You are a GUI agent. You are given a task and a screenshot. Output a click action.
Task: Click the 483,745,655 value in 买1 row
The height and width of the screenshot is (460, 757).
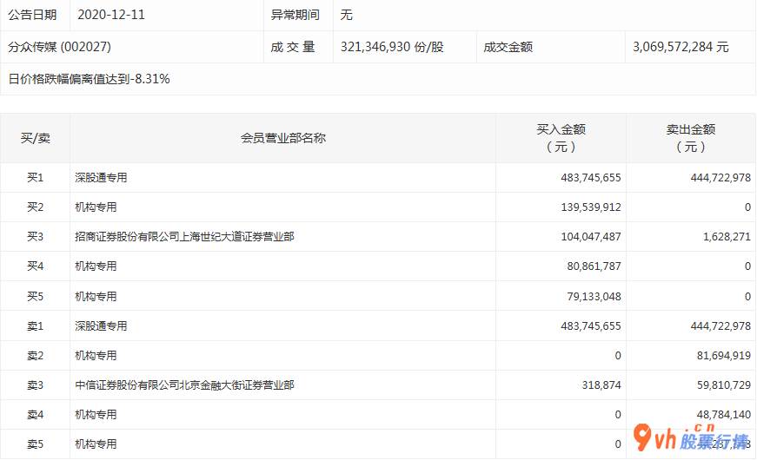tap(591, 178)
